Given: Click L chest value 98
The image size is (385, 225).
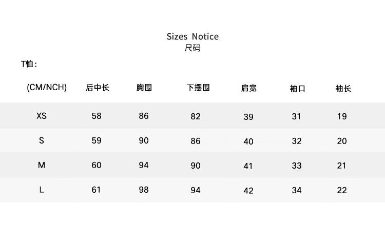Looking at the screenshot, I should tap(144, 190).
